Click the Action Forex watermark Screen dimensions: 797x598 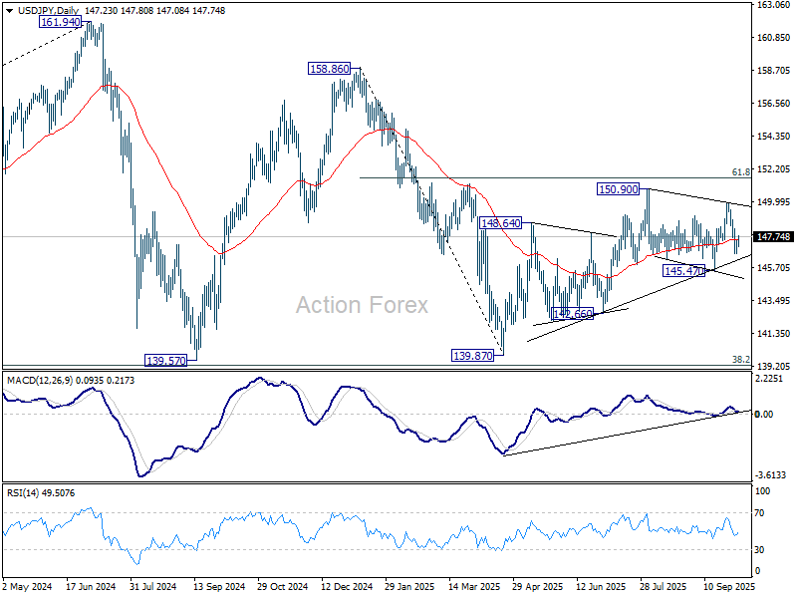click(362, 305)
